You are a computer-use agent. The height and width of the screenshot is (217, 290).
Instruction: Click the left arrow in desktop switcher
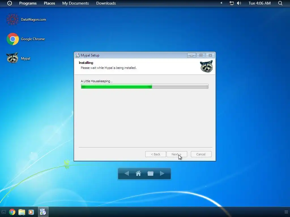(127, 173)
